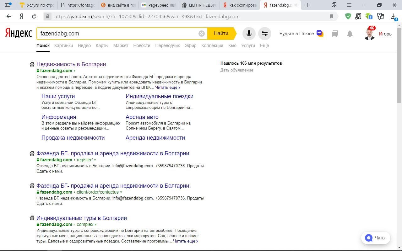402x251 pixels.
Task: Open search settings sliders icon
Action: pyautogui.click(x=265, y=34)
